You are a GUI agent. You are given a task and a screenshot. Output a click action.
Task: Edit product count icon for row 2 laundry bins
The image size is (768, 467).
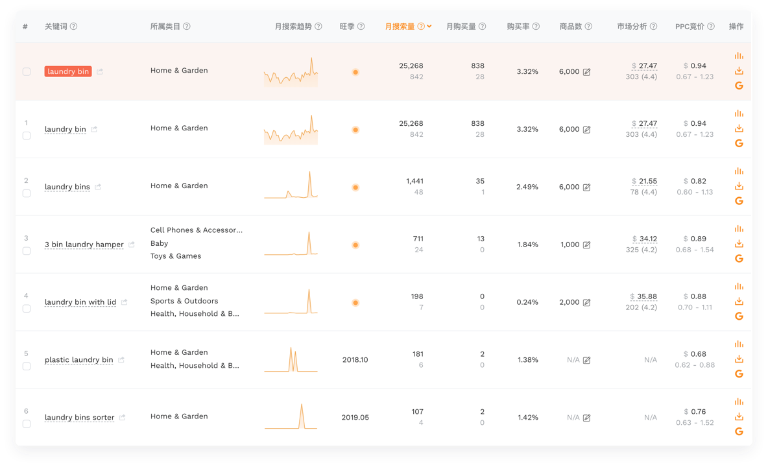pyautogui.click(x=587, y=187)
